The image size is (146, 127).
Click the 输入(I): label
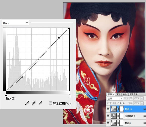click(x=11, y=98)
